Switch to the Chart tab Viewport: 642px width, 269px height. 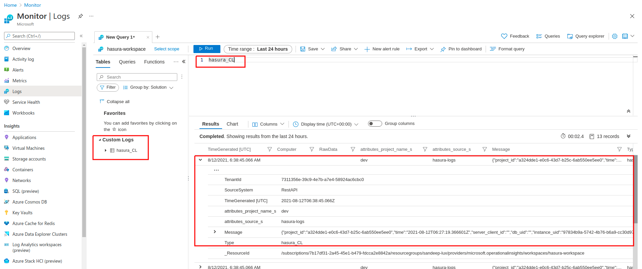click(232, 124)
